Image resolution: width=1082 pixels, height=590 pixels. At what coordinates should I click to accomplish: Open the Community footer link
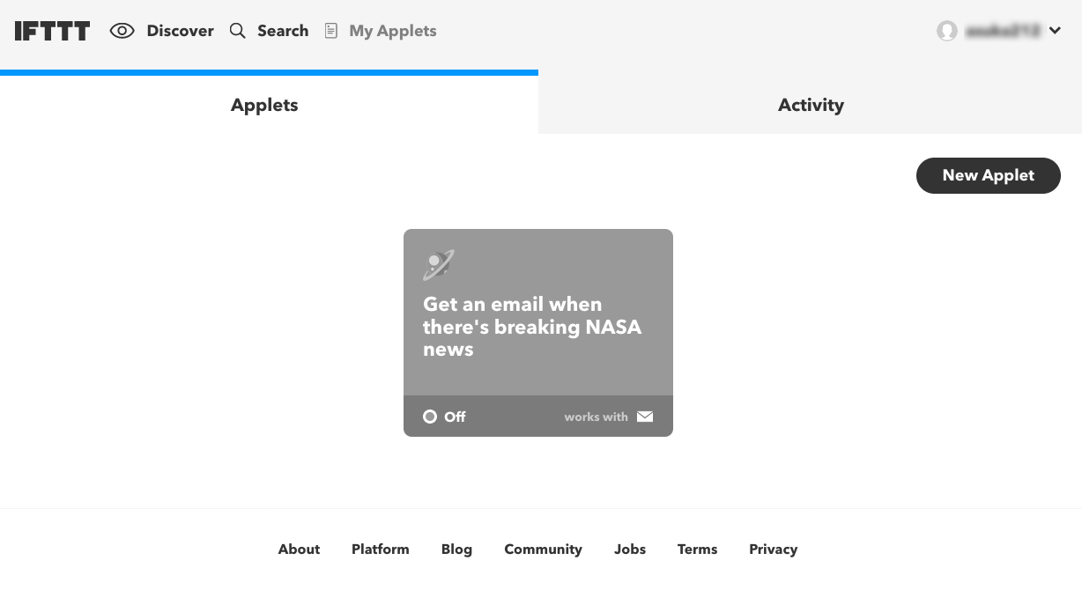(543, 549)
